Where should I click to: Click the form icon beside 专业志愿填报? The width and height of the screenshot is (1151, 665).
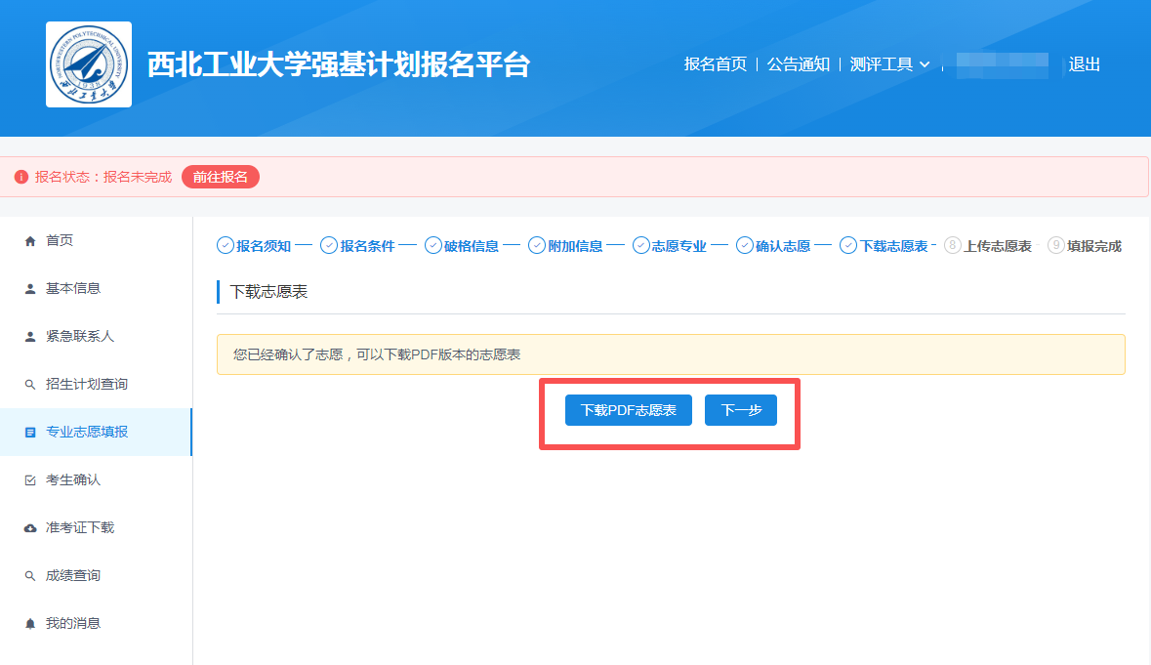coord(30,432)
